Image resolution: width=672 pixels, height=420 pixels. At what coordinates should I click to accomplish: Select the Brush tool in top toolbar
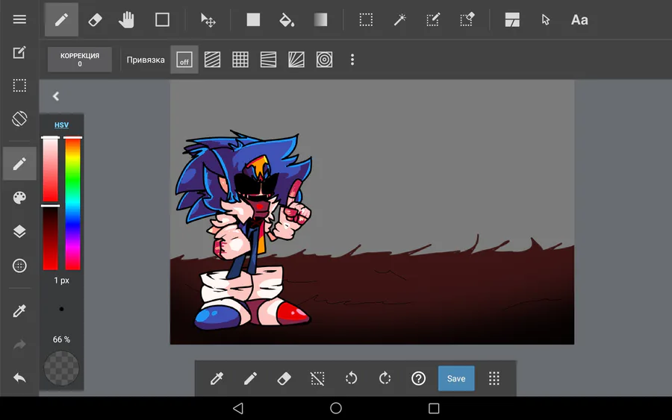click(61, 19)
